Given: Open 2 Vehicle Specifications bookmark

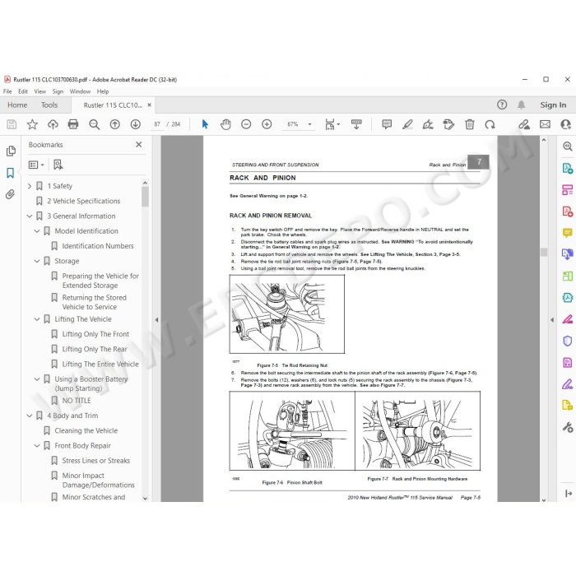Looking at the screenshot, I should pyautogui.click(x=84, y=202).
